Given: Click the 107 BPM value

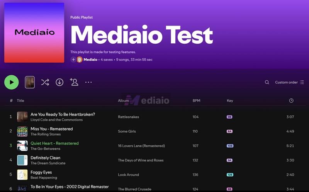Looking at the screenshot, I should click(x=195, y=146).
